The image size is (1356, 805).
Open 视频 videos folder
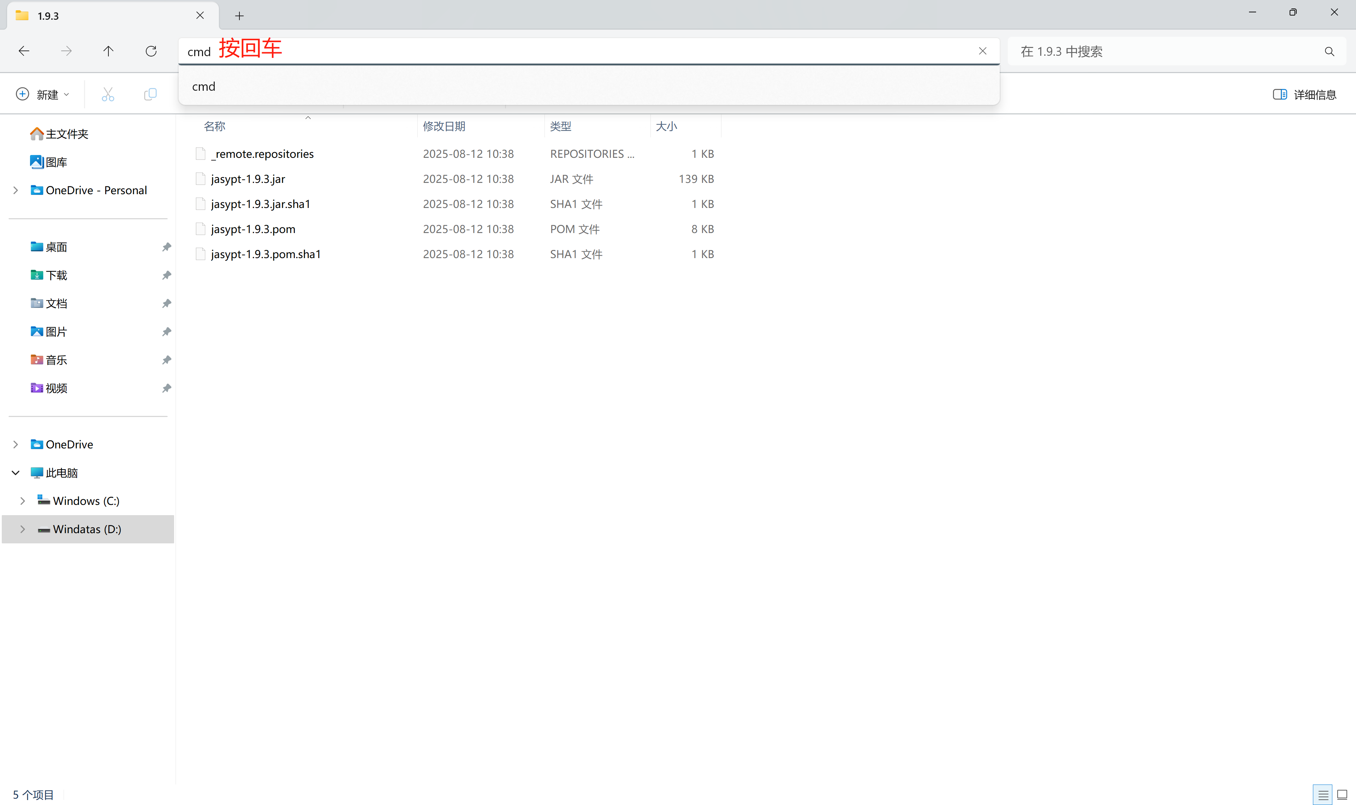click(49, 388)
